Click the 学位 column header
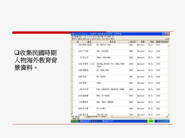185x138 pixels. [152, 42]
